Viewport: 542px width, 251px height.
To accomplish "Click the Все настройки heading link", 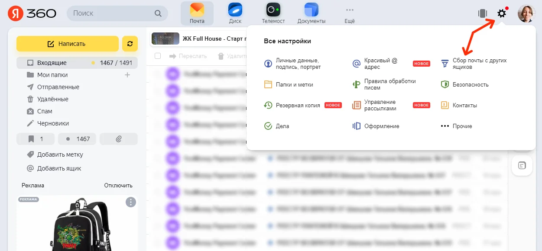I will [x=287, y=41].
